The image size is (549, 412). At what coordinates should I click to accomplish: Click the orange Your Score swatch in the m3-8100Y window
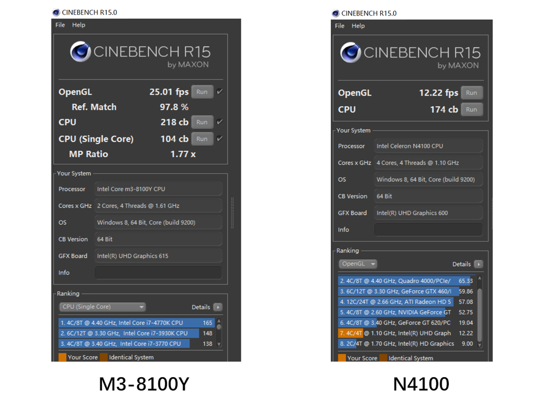[x=62, y=357]
